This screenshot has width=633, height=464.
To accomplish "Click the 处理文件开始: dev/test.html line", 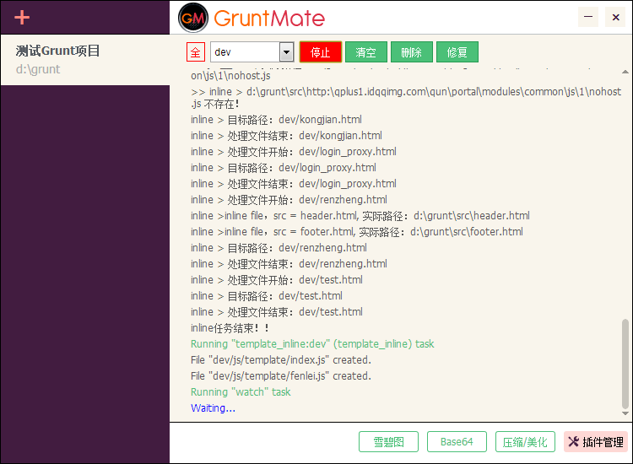I will point(277,280).
